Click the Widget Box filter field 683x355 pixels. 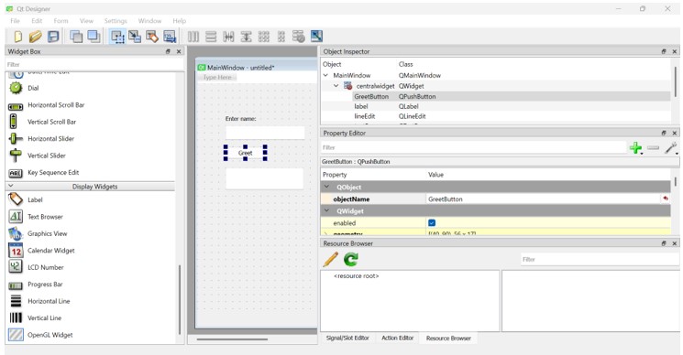(94, 64)
